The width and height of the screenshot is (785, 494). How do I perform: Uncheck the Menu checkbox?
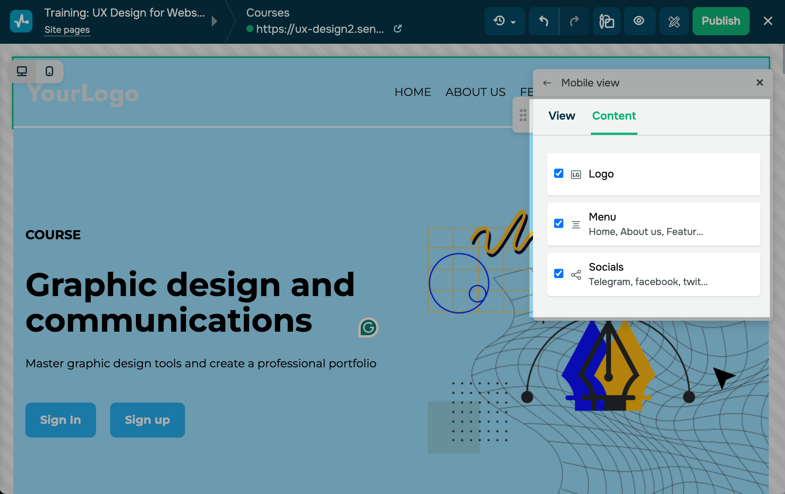pos(559,224)
